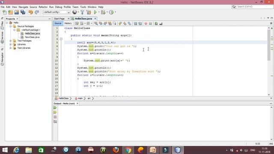The height and width of the screenshot is (154, 274).
Task: Toggle Rectangular Selection mode
Action: click(114, 24)
